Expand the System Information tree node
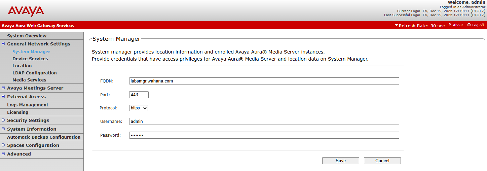Viewport: 487px width, 171px height. tap(3, 129)
